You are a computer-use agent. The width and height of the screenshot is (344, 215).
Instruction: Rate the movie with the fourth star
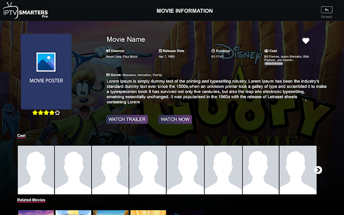pyautogui.click(x=52, y=113)
